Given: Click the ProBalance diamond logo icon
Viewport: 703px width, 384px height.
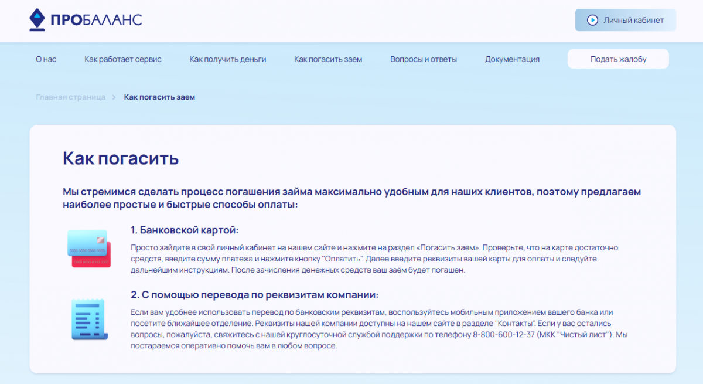Looking at the screenshot, I should point(38,19).
